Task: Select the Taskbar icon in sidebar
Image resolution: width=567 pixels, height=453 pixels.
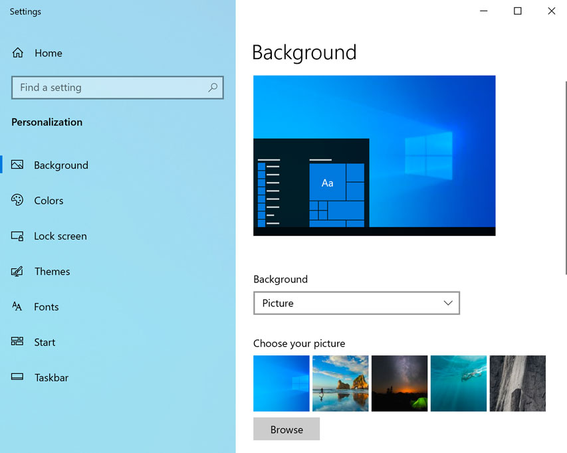Action: 19,377
